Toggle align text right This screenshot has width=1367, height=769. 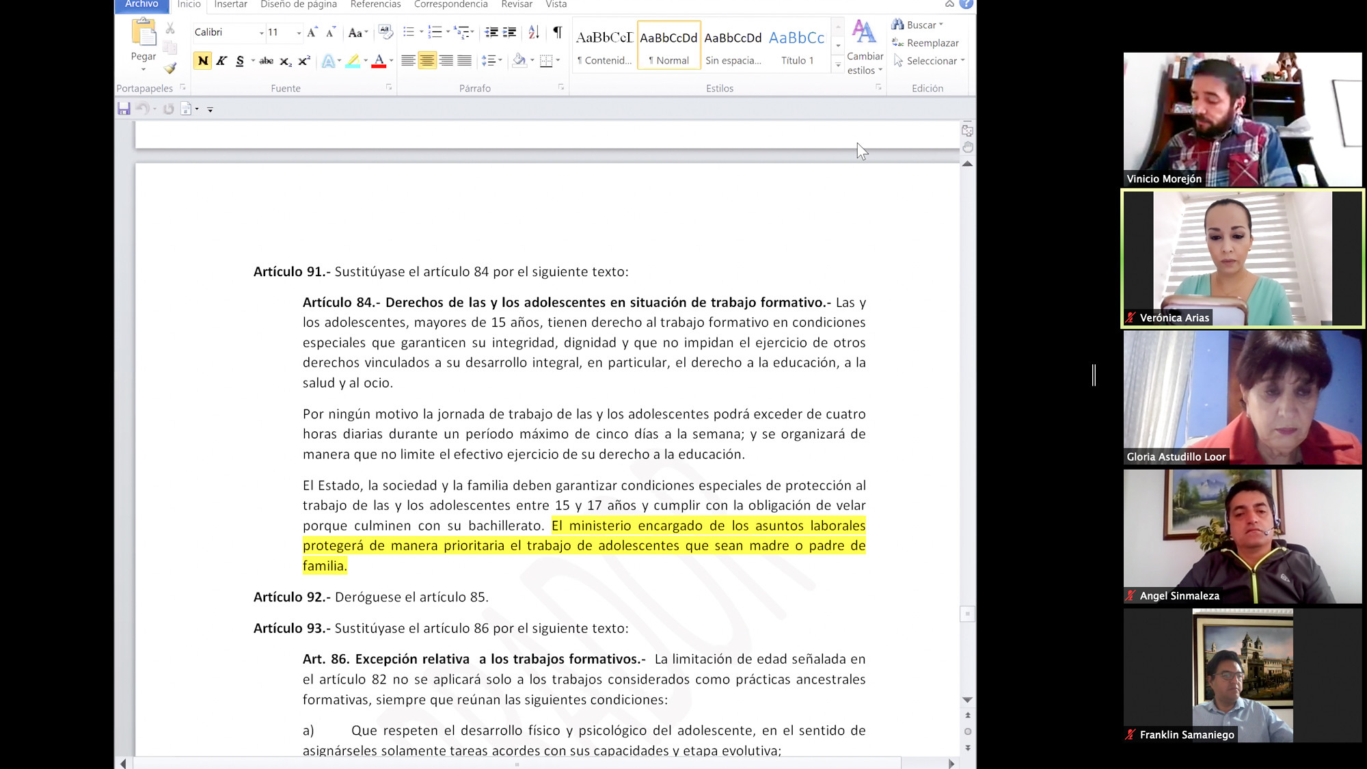coord(446,61)
